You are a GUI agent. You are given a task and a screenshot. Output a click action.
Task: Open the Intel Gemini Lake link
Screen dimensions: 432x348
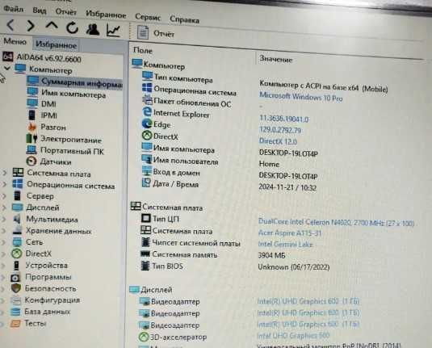pyautogui.click(x=285, y=245)
